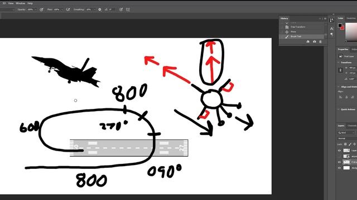Screen dimensions: 357x200
Task: Click align horizontal centers icon
Action: [346, 97]
